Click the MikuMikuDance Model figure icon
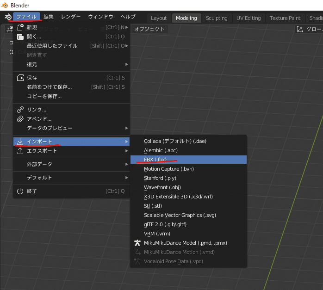This screenshot has width=323, height=290. 137,243
